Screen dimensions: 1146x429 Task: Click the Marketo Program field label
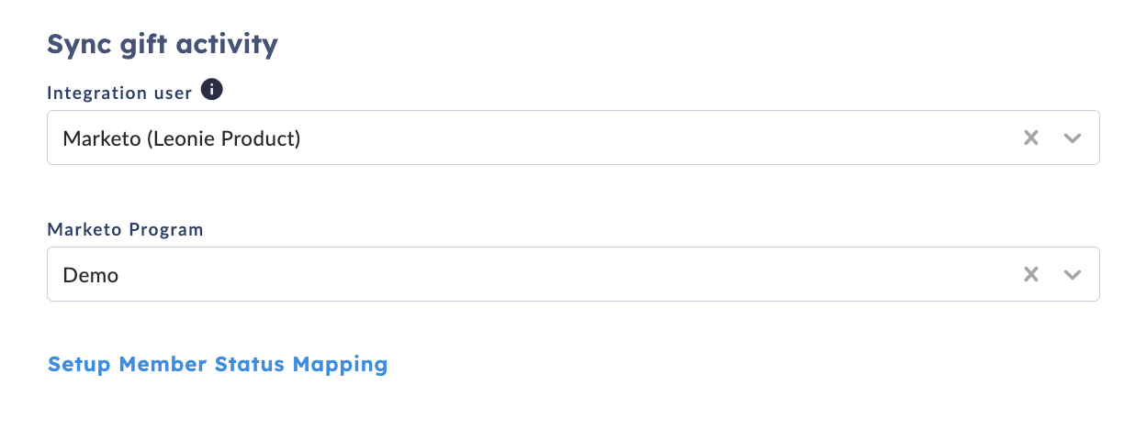(125, 229)
